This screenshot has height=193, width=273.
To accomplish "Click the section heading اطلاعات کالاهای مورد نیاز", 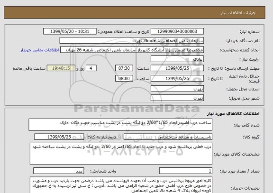I will 233,114.
